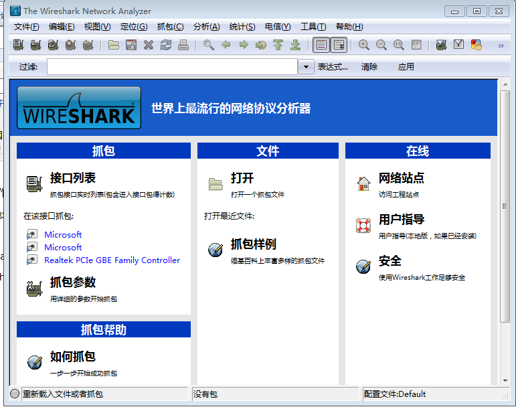Screen dimensions: 516x407
Task: Expand the filter history dropdown arrow
Action: pyautogui.click(x=306, y=67)
